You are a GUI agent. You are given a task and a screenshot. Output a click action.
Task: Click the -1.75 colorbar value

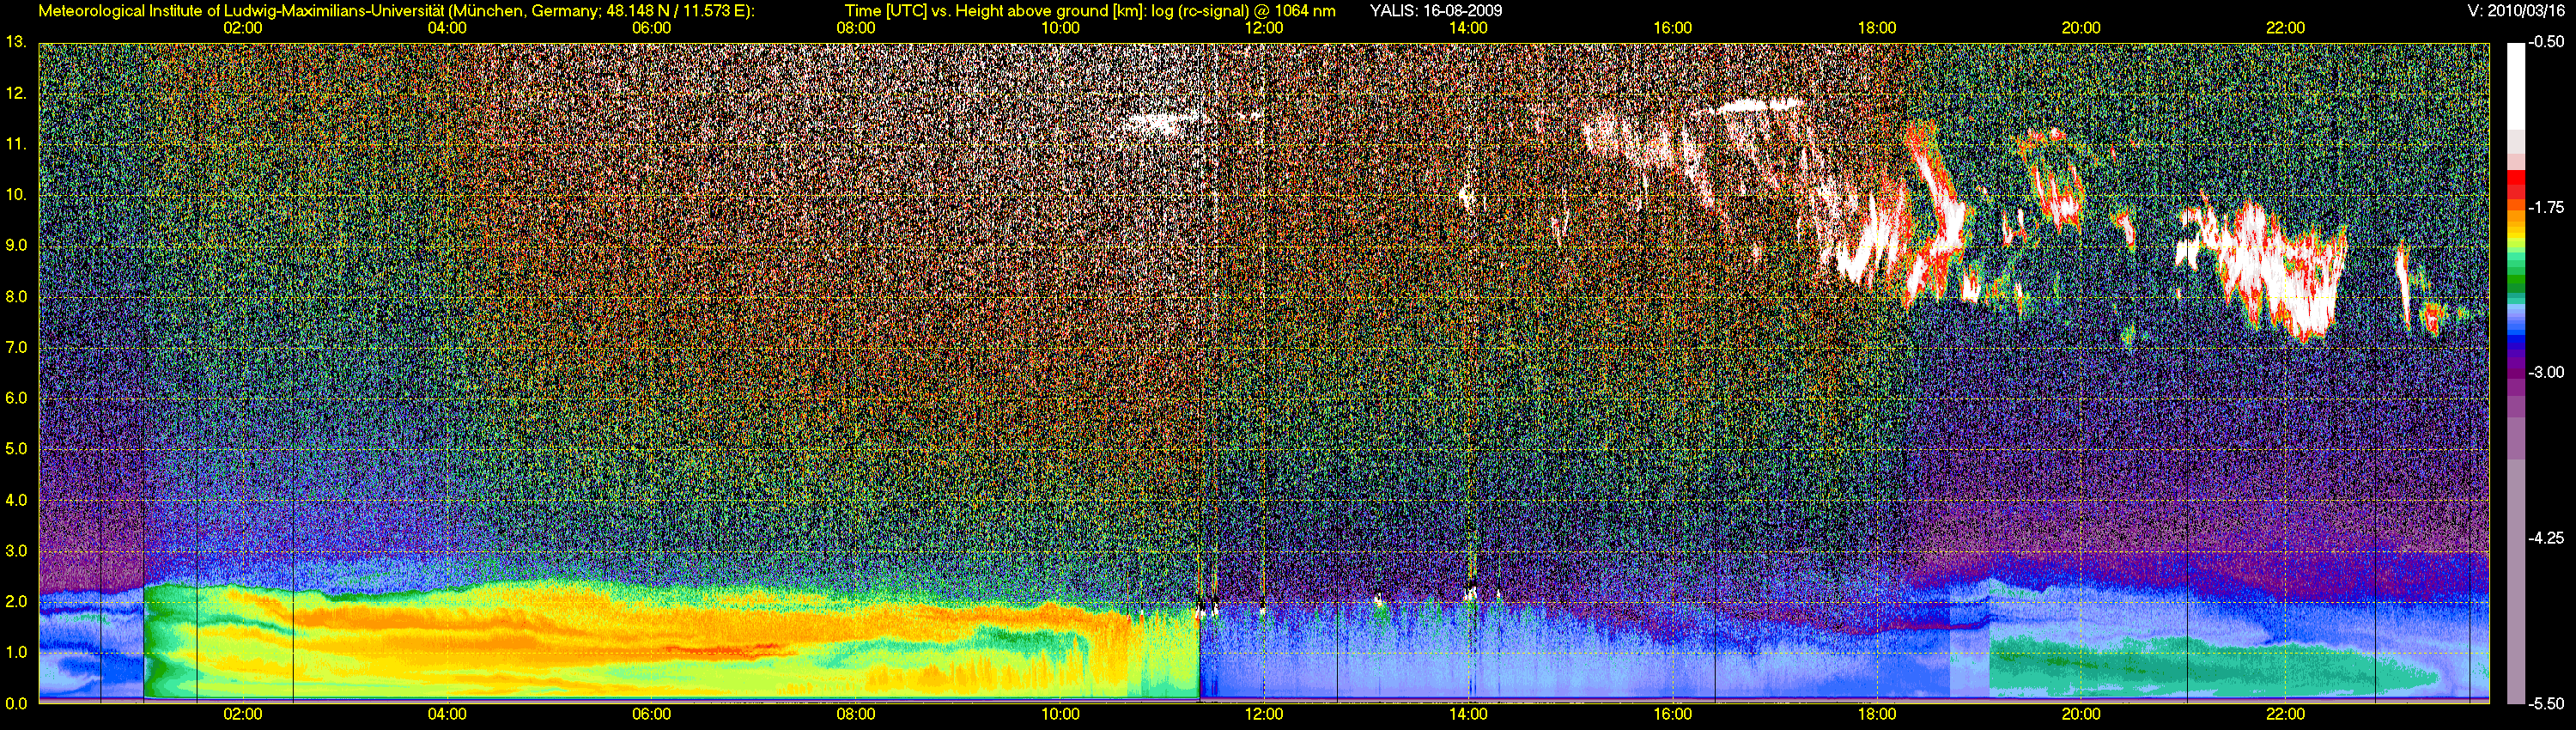tap(2546, 208)
